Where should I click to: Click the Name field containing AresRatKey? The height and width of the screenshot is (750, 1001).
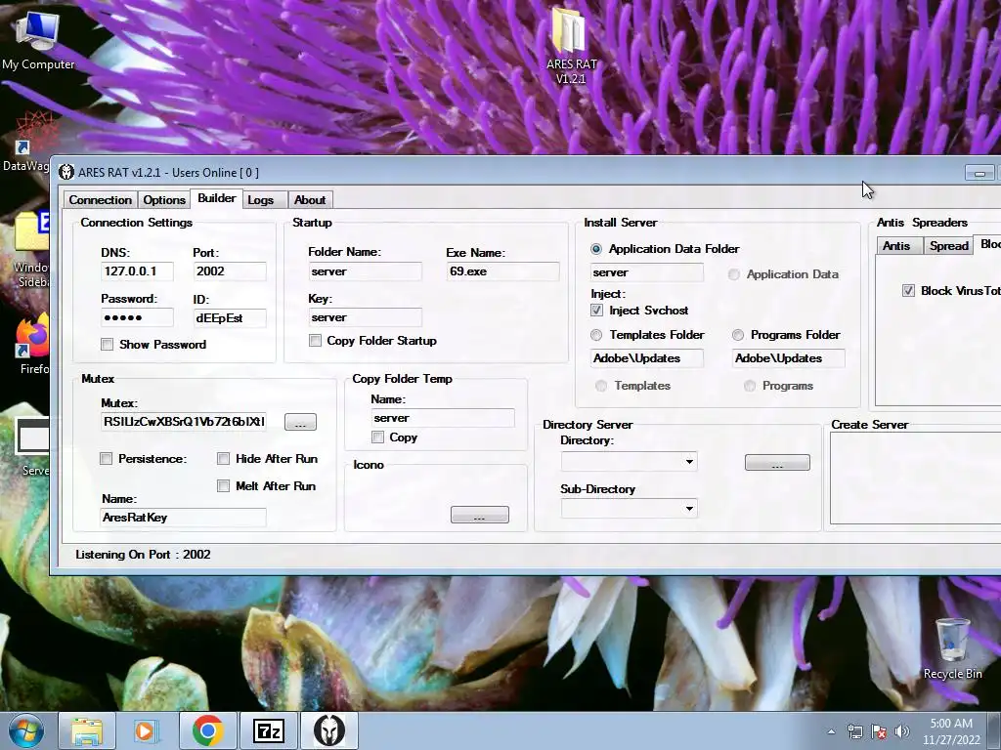coord(184,518)
